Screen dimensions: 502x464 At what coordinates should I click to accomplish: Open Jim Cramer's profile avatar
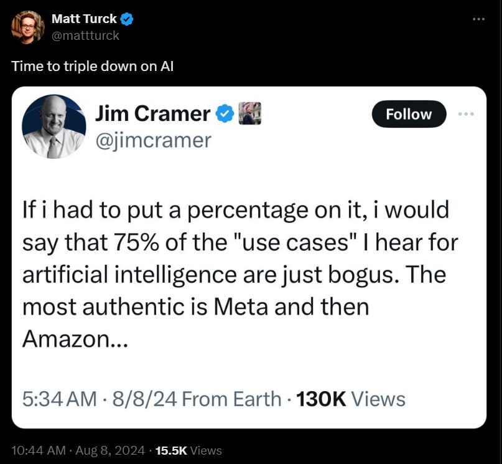53,126
